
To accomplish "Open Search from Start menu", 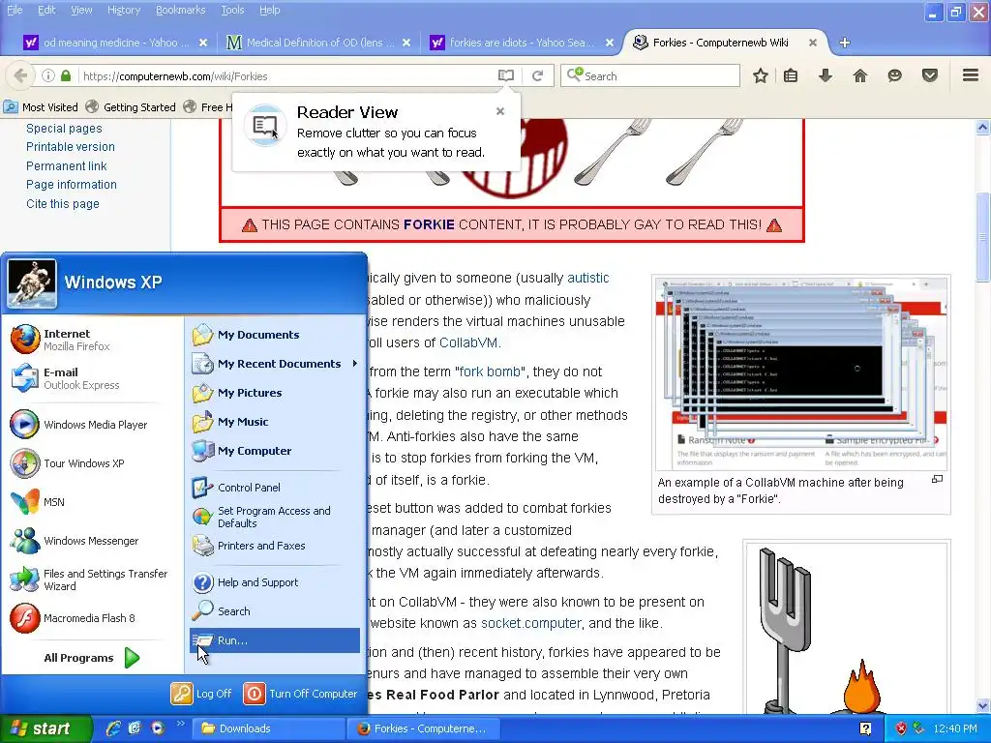I will point(274,611).
